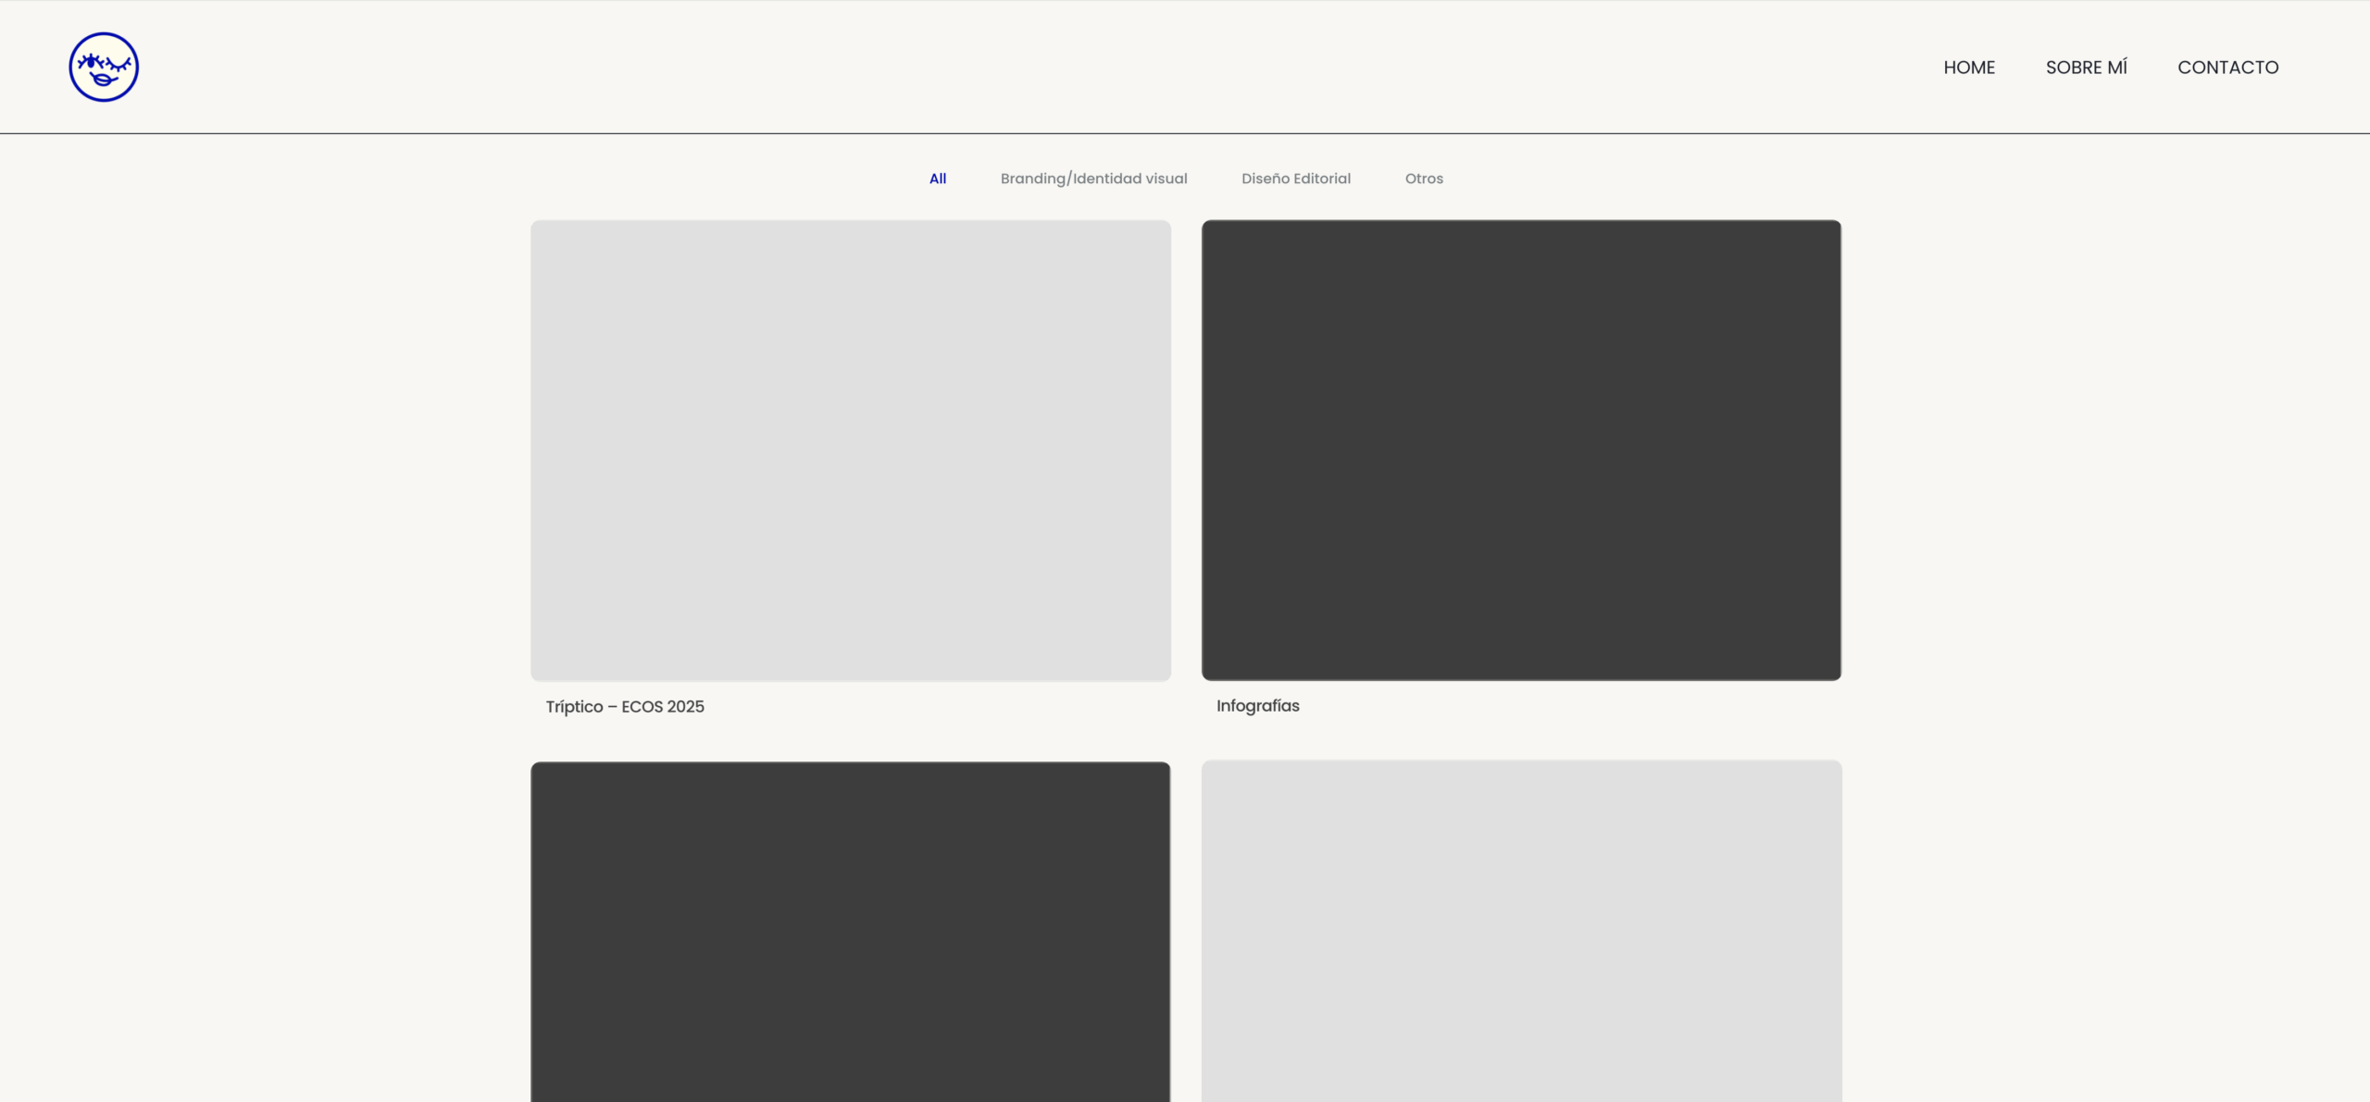This screenshot has width=2370, height=1102.
Task: Open the Tríptico – ECOS 2025 thumbnail
Action: [x=851, y=451]
